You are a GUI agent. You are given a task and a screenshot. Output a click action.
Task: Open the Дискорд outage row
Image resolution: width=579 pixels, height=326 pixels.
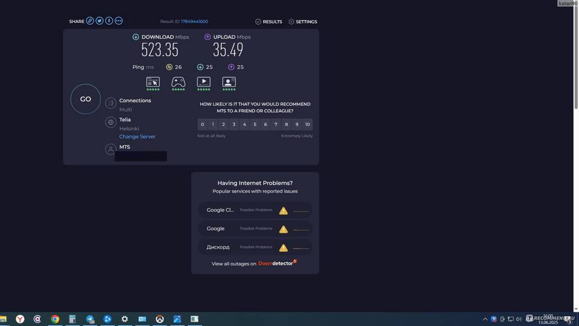coord(255,247)
